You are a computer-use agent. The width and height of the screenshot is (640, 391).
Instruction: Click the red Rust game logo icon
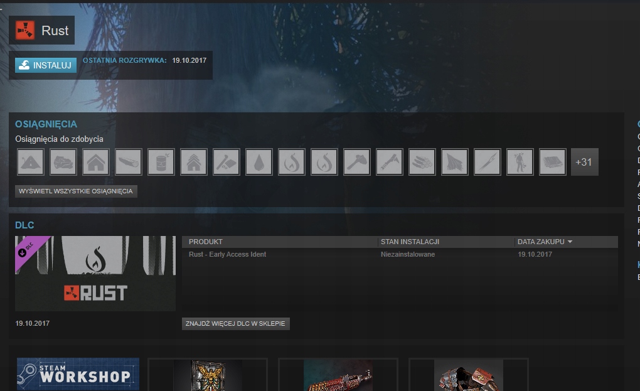point(24,30)
